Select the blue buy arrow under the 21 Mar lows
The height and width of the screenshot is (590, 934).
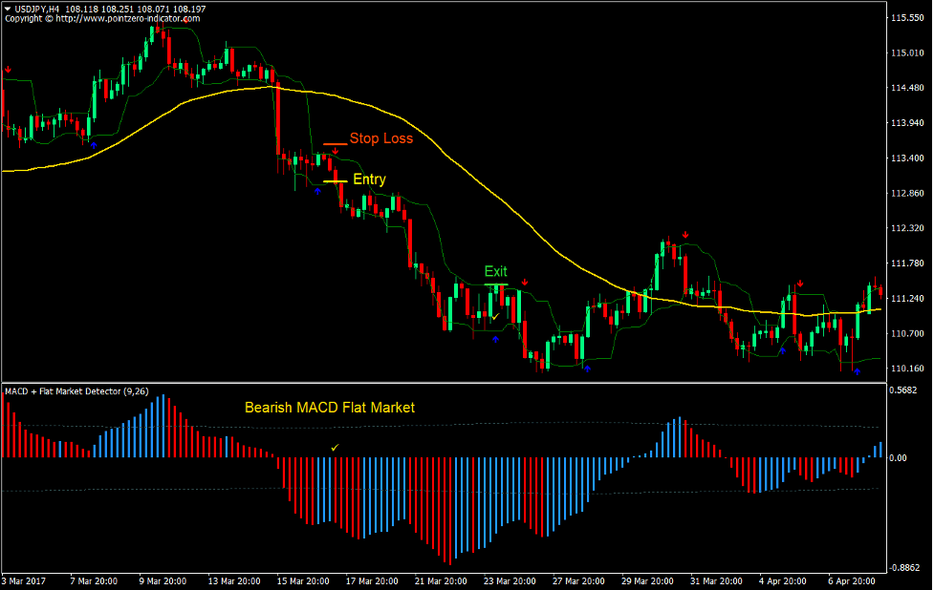tap(495, 339)
